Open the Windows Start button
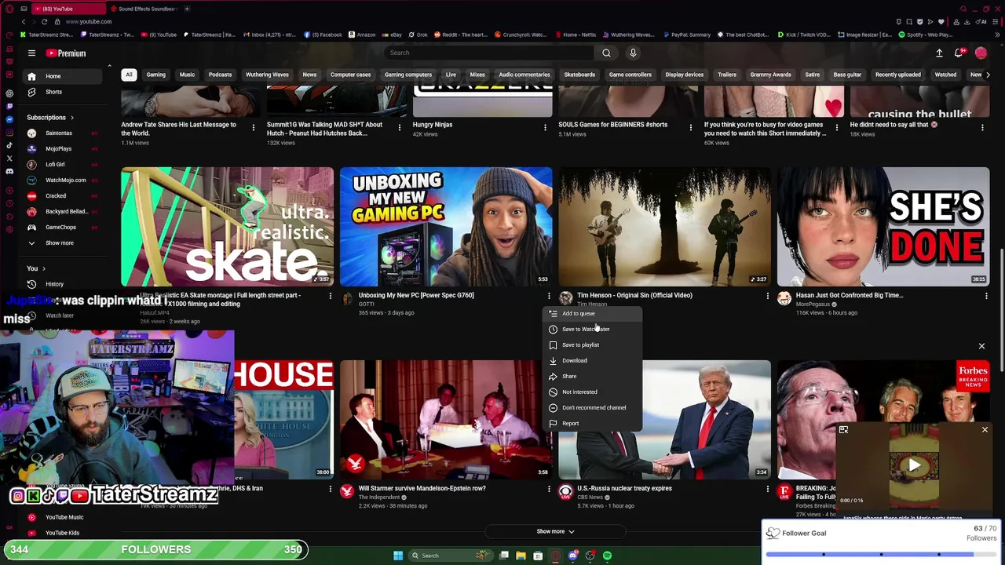Screen dimensions: 1005x565 point(398,556)
